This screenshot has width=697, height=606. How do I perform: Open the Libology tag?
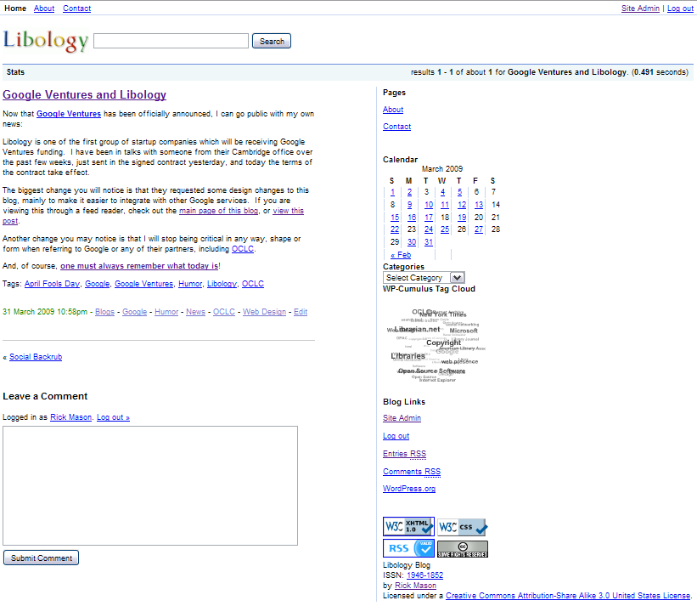(x=222, y=283)
